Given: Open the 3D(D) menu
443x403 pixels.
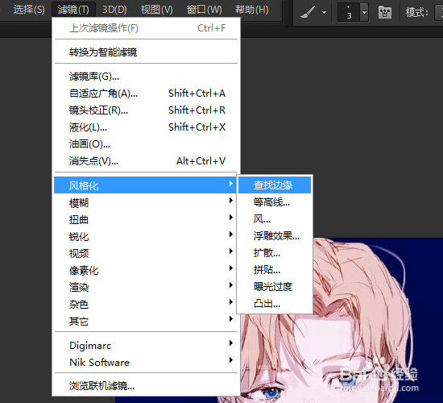Looking at the screenshot, I should tap(114, 10).
